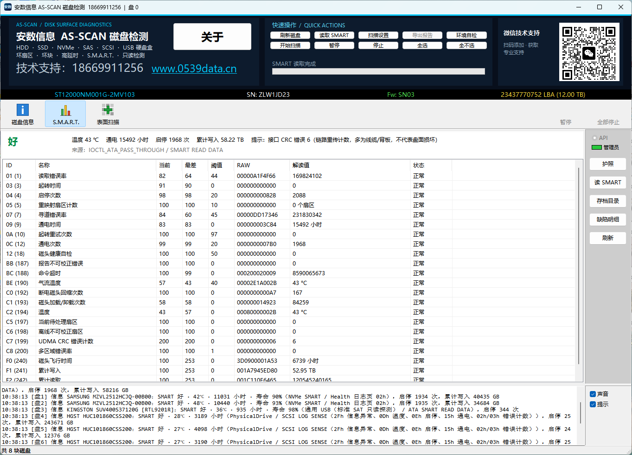Click the 全不选 deselect all button
Viewport: 632px width, 455px height.
coord(466,45)
